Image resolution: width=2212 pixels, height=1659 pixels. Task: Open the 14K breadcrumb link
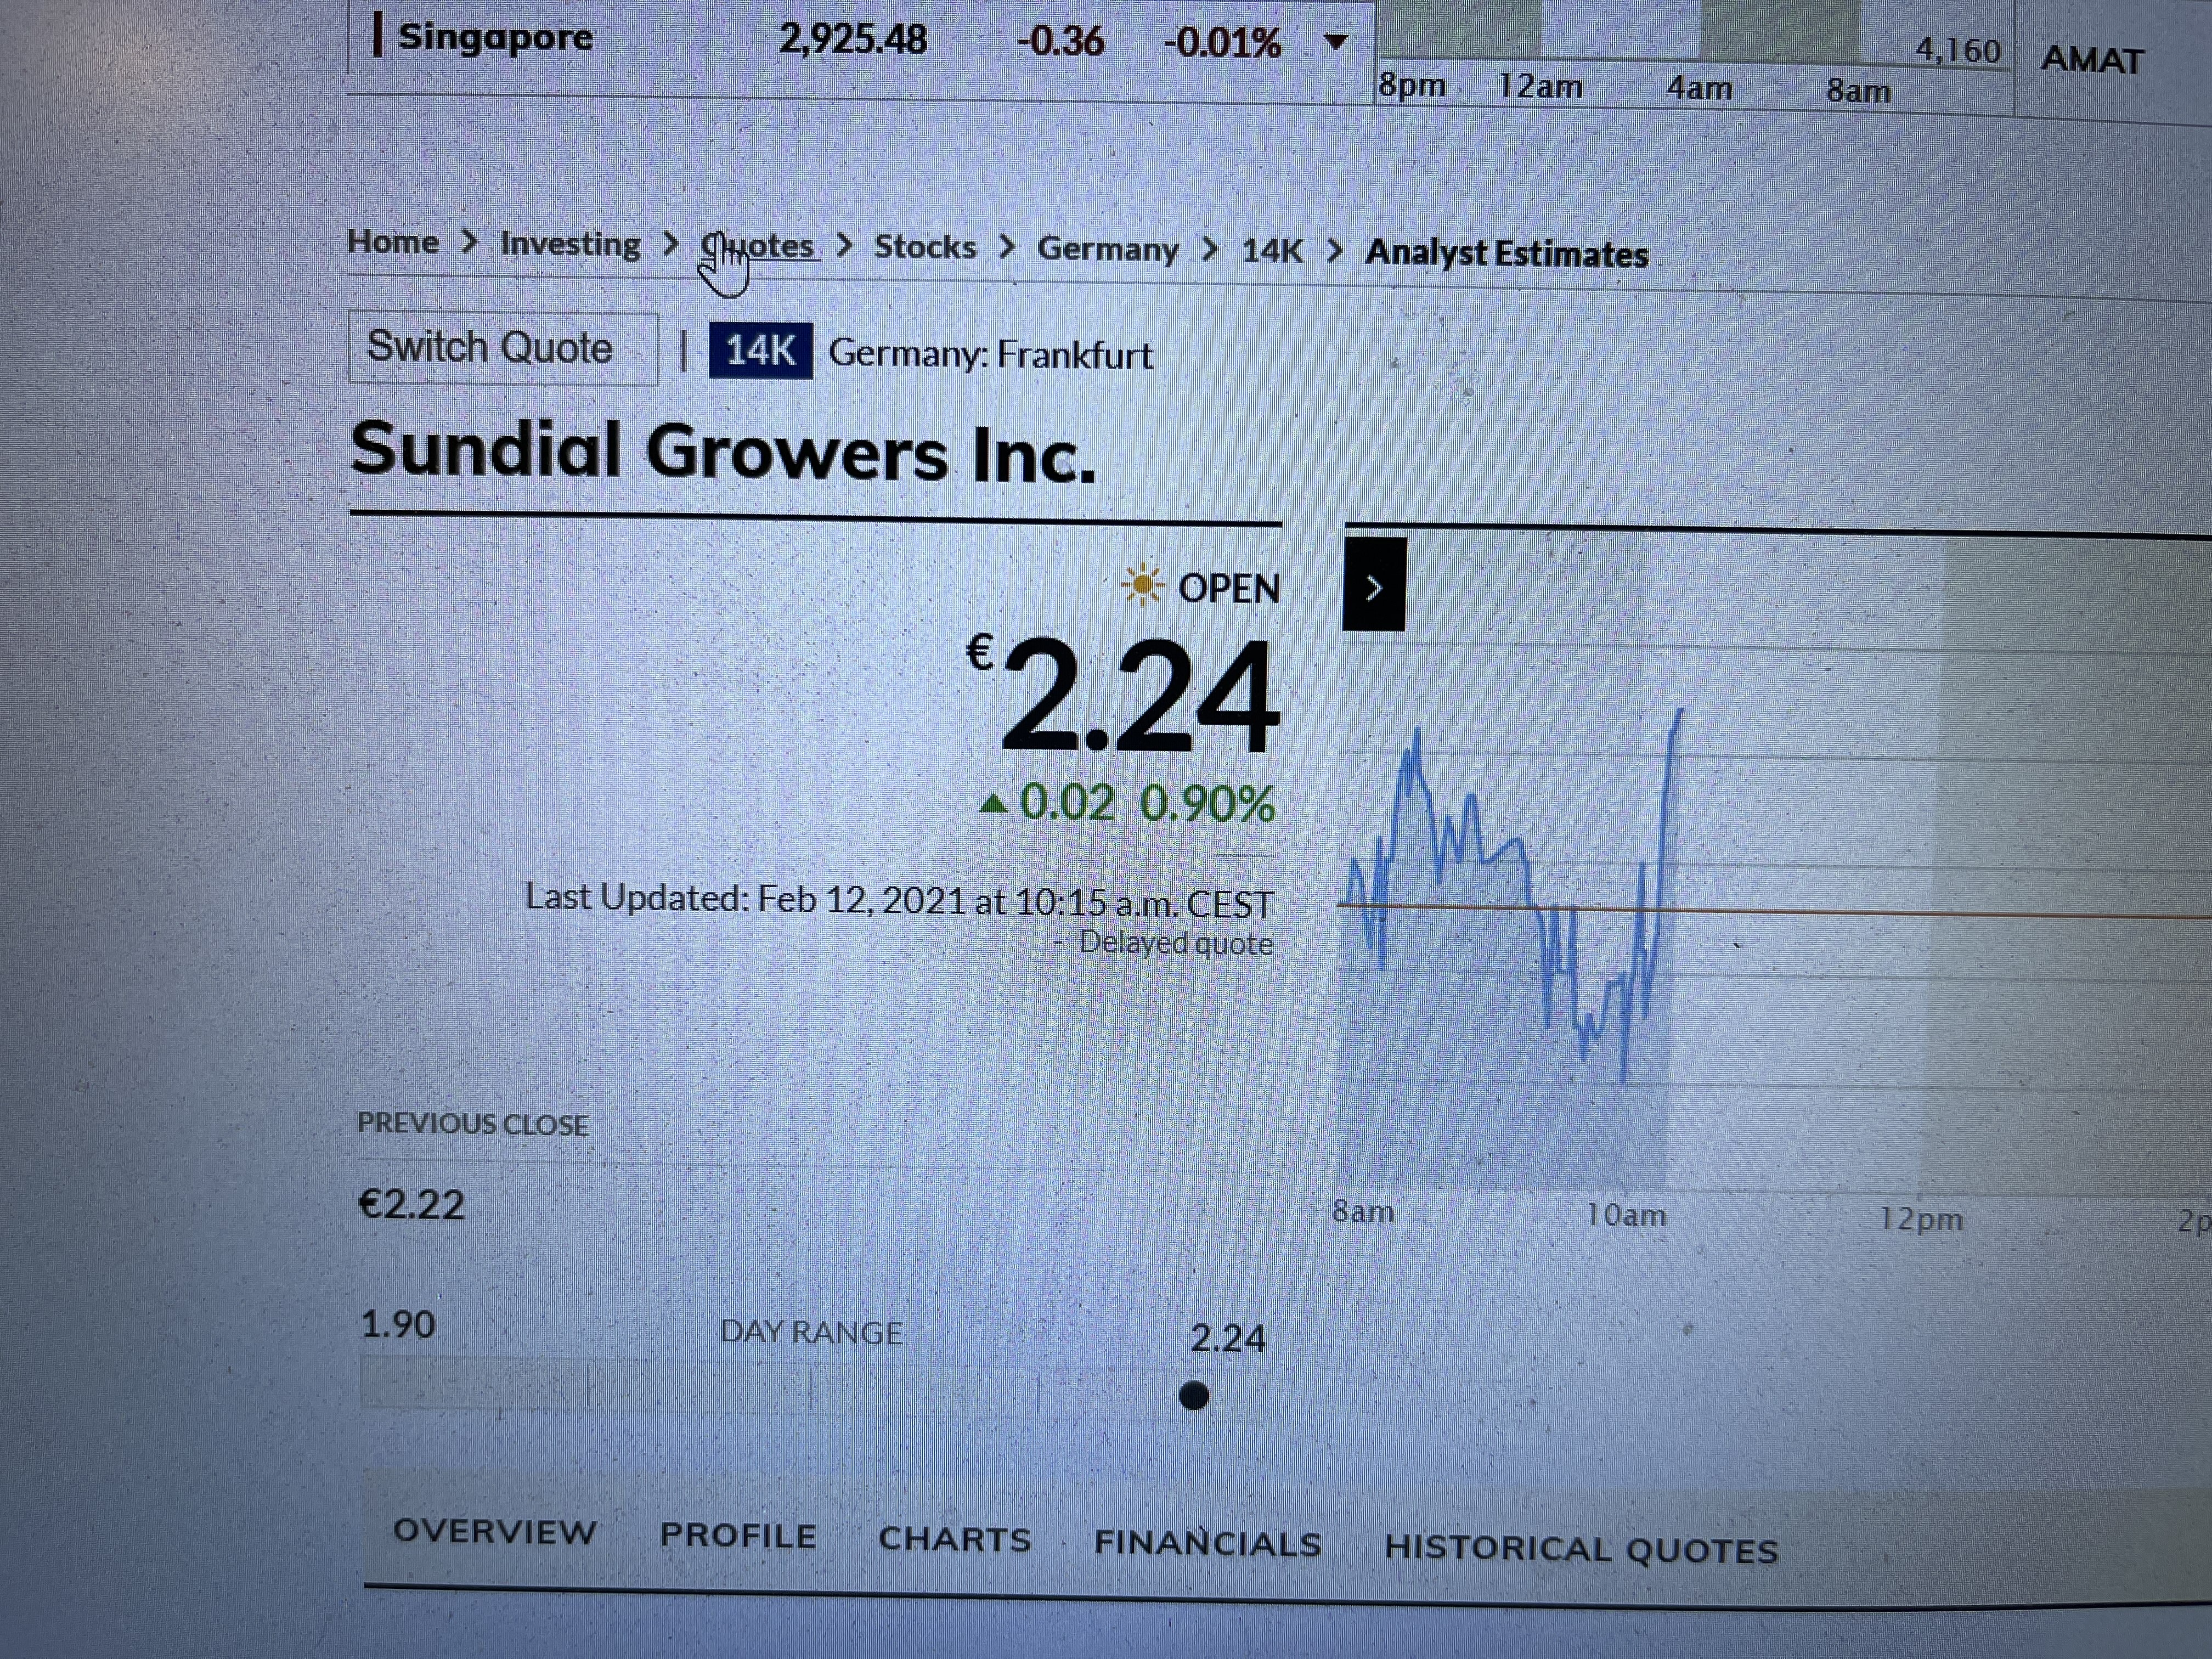[x=1272, y=251]
